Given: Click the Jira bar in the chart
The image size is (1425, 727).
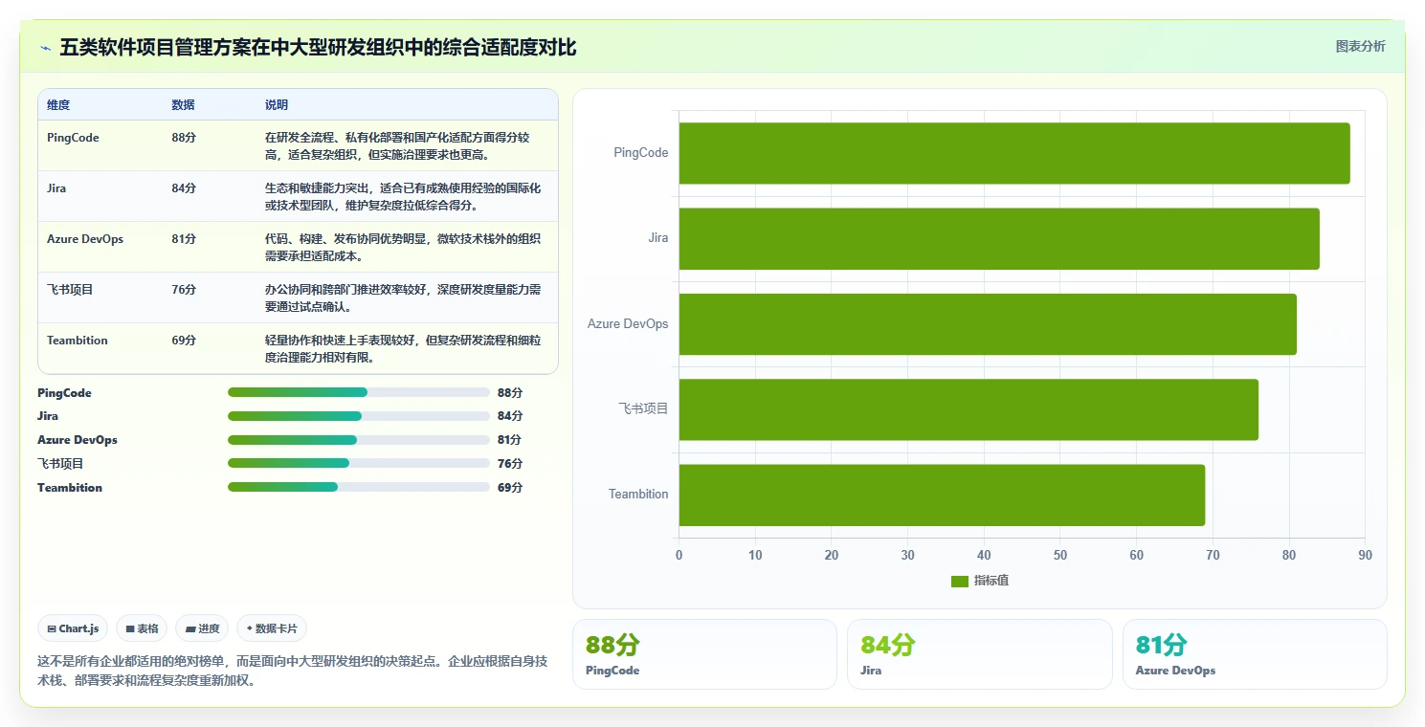Looking at the screenshot, I should (x=999, y=238).
